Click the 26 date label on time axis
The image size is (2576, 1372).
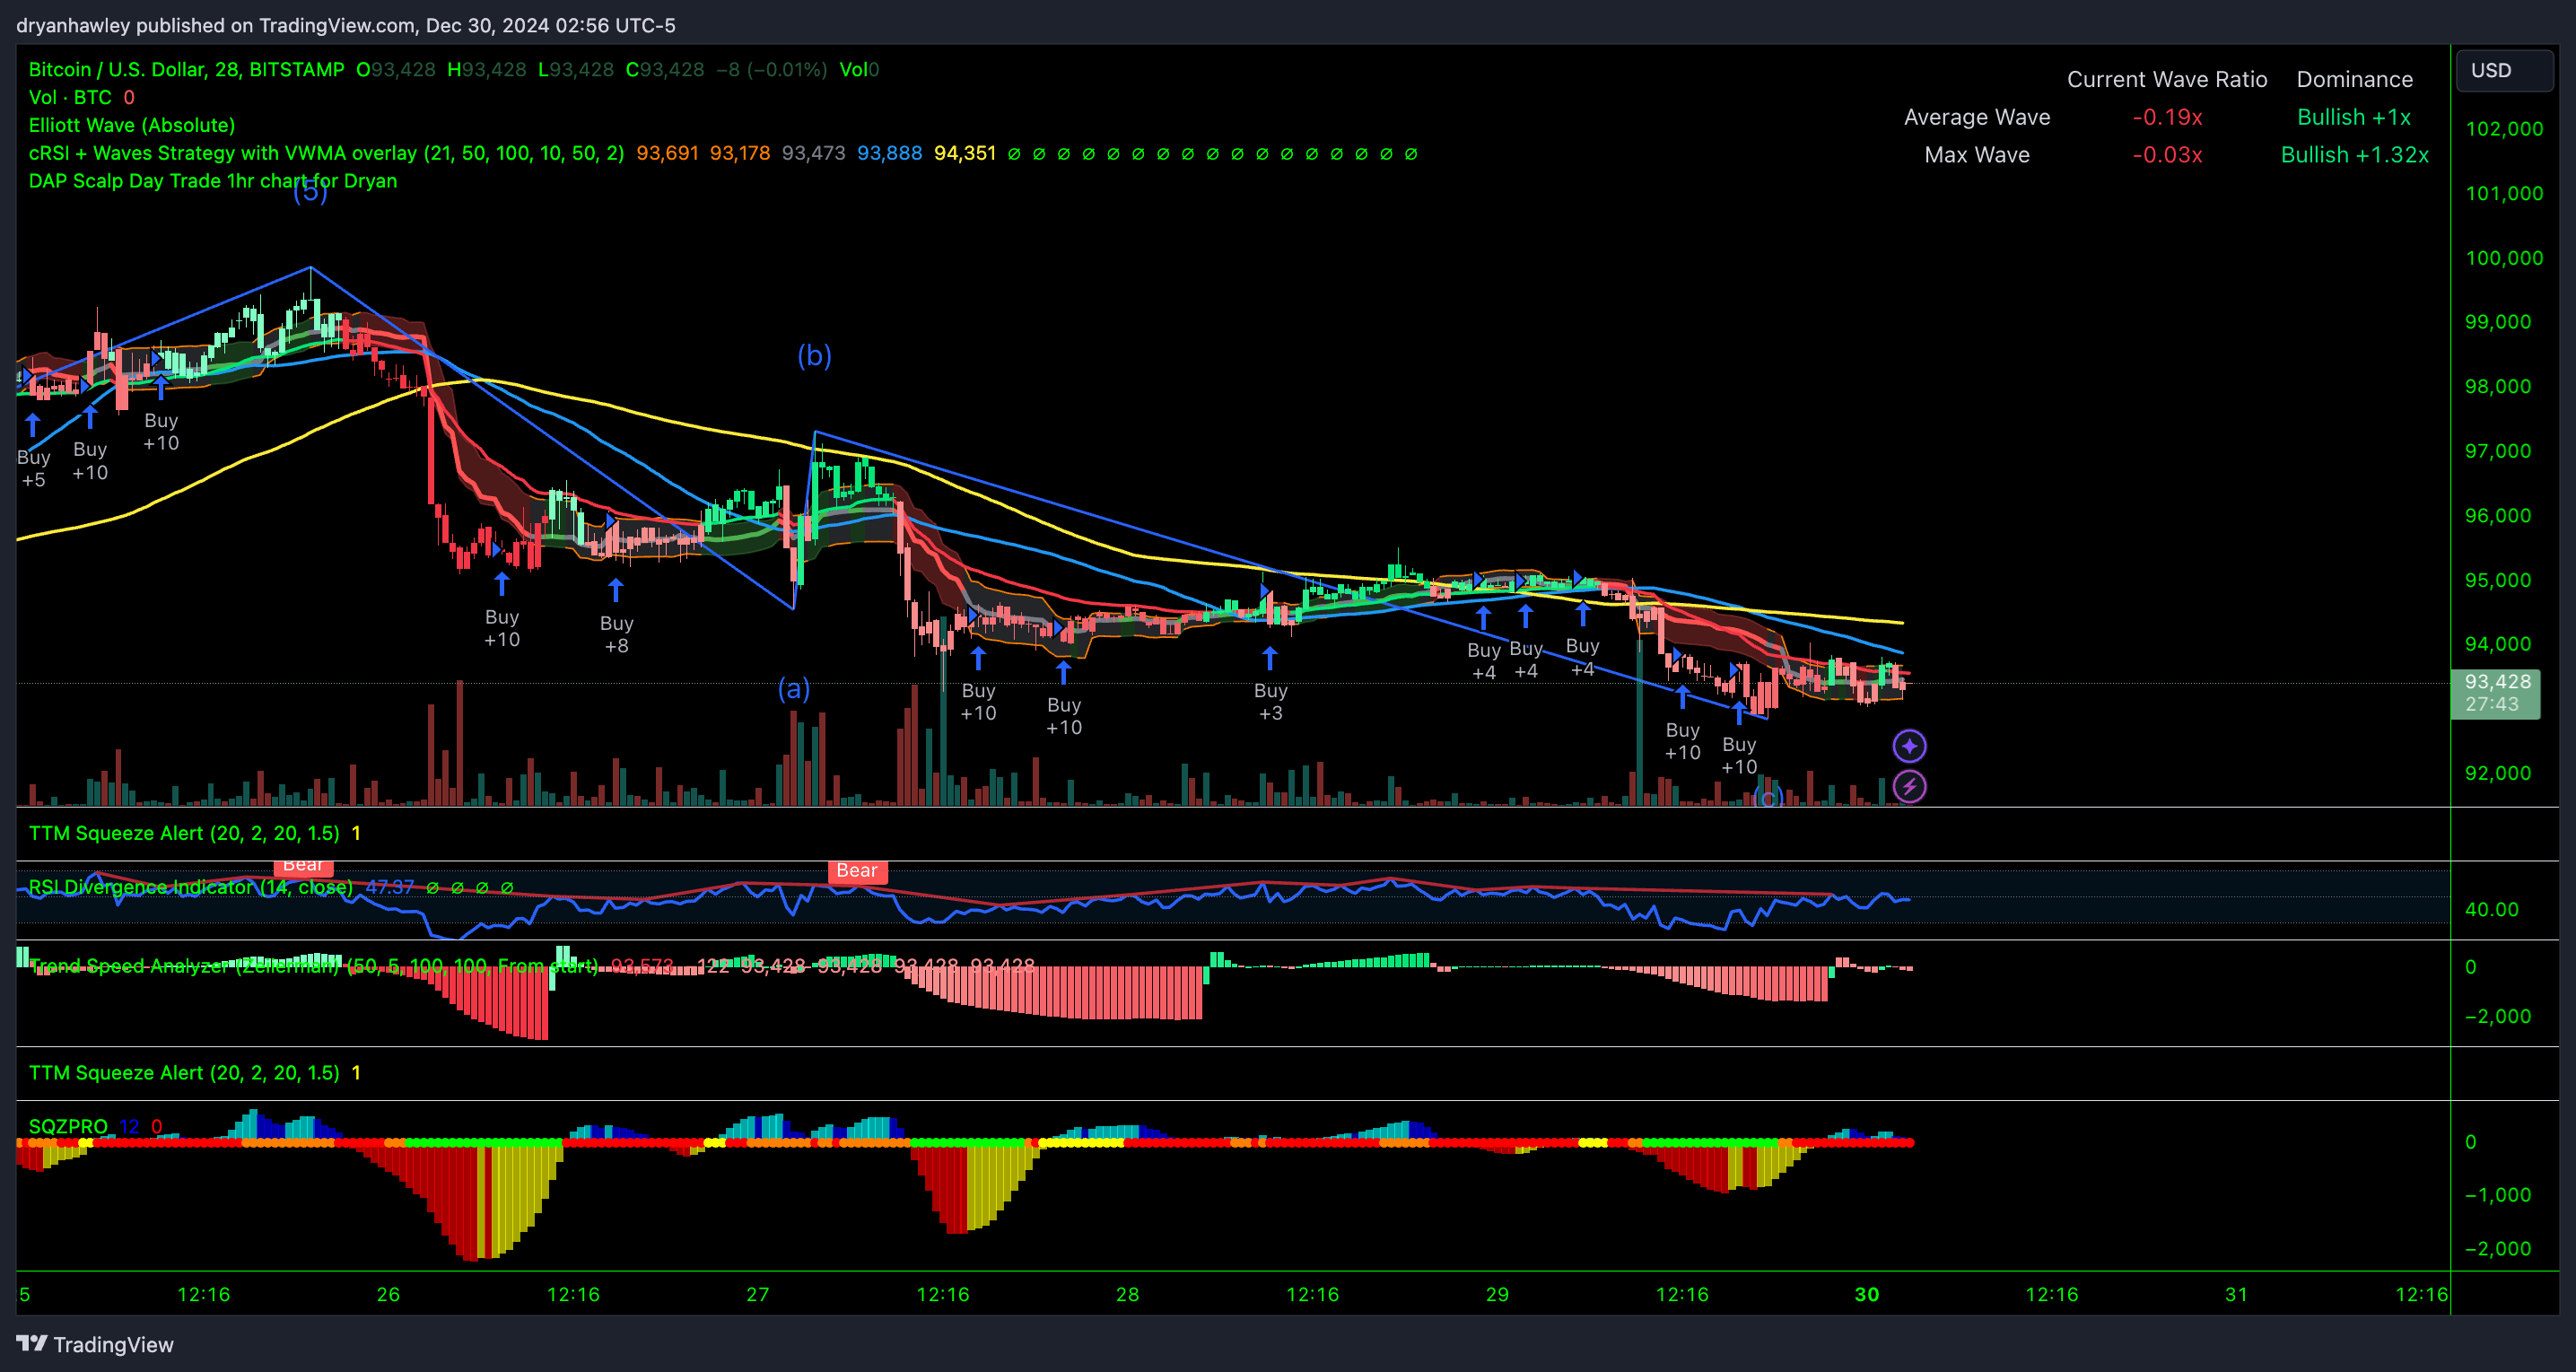pos(388,1295)
